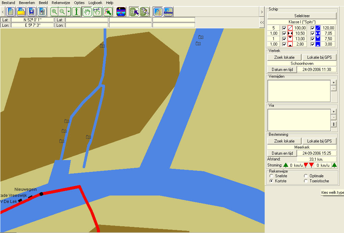Click the save floppy disk icon
This screenshot has width=344, height=233.
pos(31,12)
